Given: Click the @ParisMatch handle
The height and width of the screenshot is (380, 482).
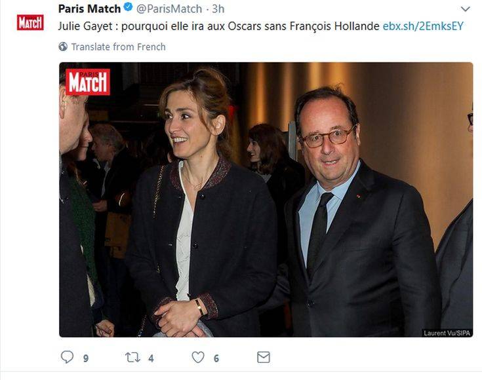Looking at the screenshot, I should 169,9.
